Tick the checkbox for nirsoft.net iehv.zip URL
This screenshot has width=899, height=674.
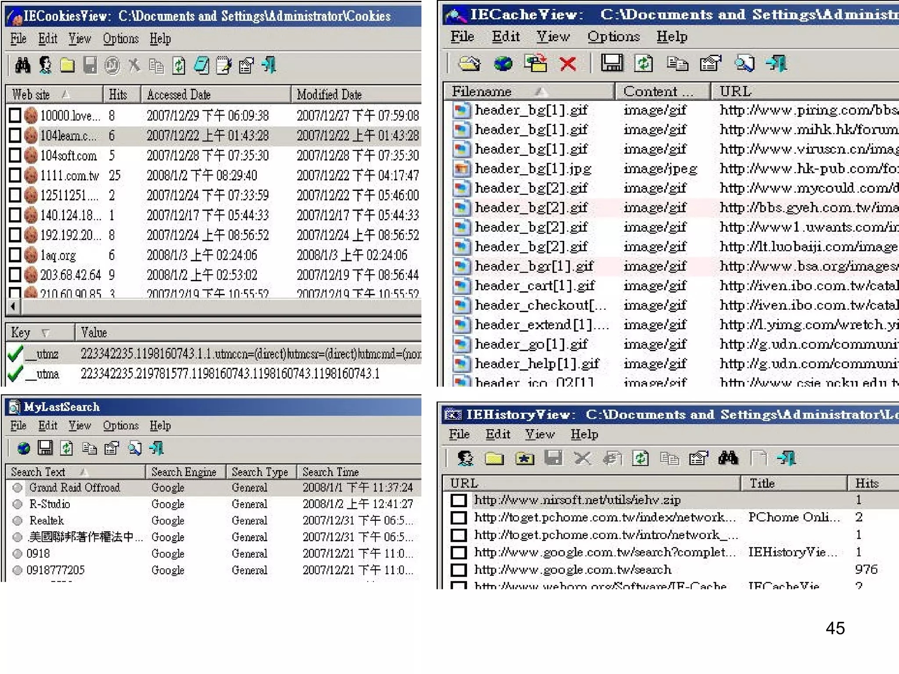pos(459,500)
